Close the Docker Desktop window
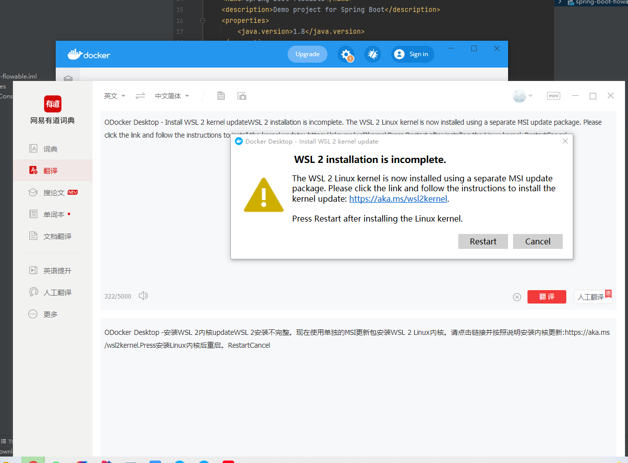The width and height of the screenshot is (628, 463). pyautogui.click(x=497, y=48)
